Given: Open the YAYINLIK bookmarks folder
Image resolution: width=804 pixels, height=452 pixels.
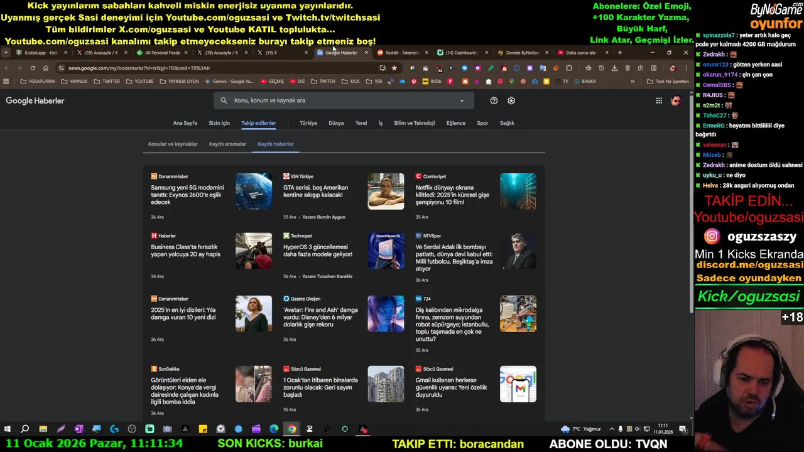Looking at the screenshot, I should 74,81.
